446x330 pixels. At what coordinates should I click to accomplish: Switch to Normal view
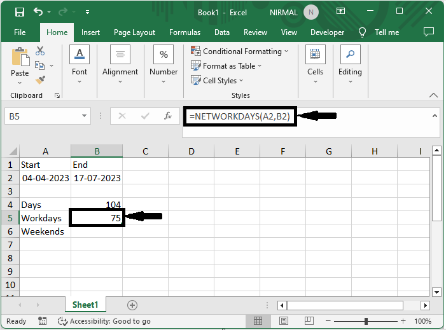pyautogui.click(x=258, y=321)
